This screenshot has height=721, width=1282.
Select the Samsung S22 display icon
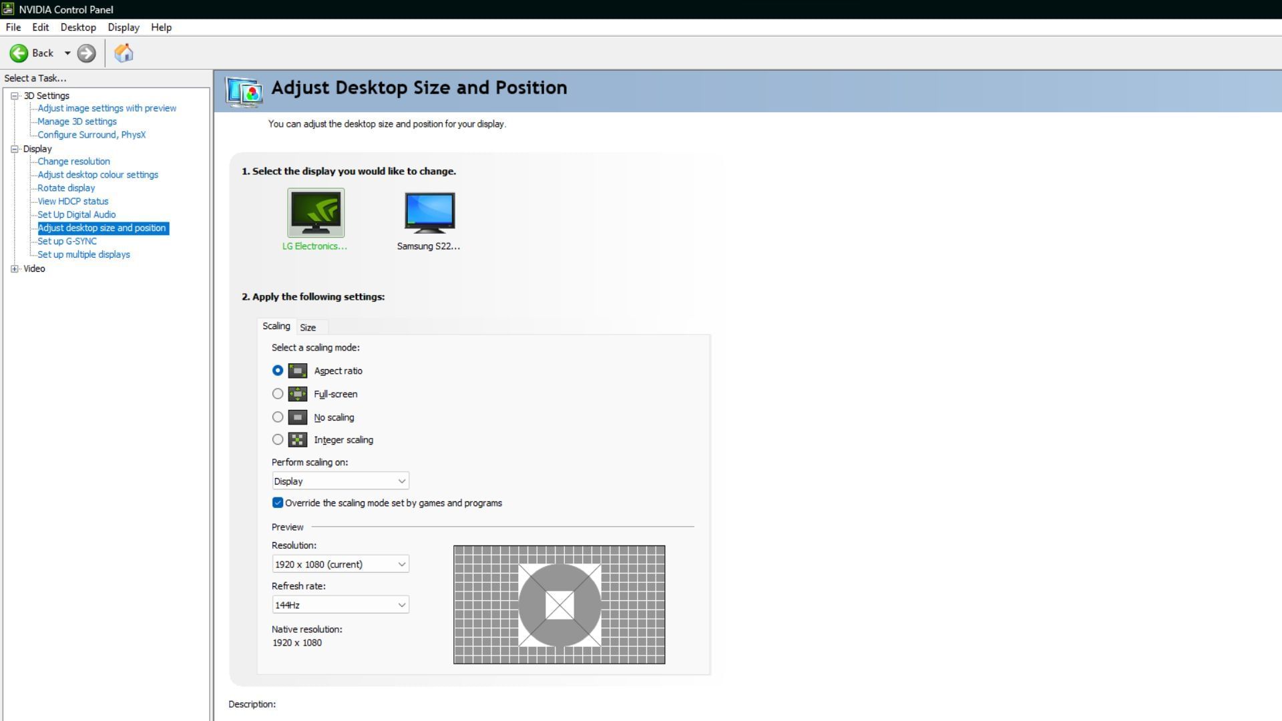428,212
